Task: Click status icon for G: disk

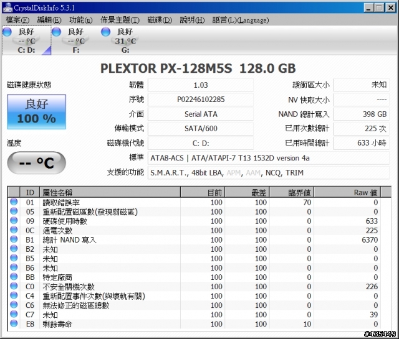Action: [x=105, y=32]
